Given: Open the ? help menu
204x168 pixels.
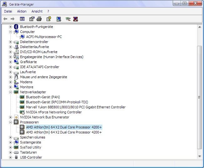Looking at the screenshot, I should coord(48,11).
